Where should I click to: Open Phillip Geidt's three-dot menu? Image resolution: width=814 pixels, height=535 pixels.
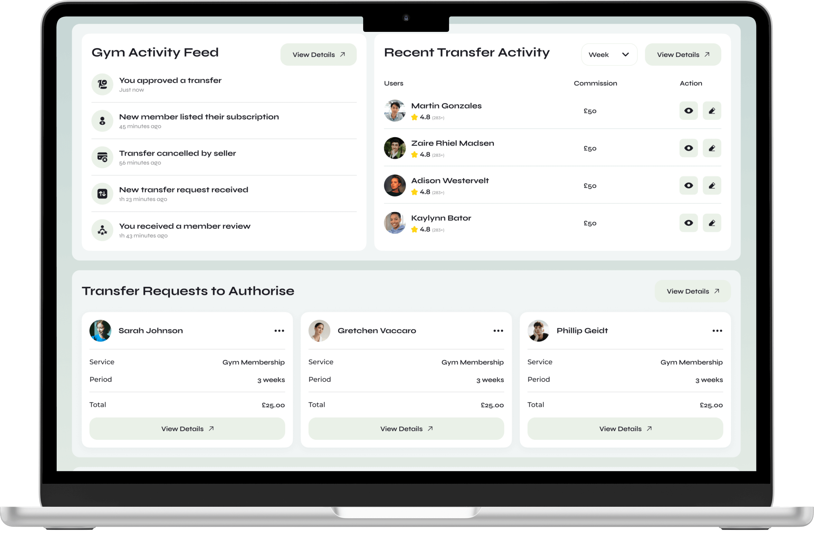tap(717, 331)
